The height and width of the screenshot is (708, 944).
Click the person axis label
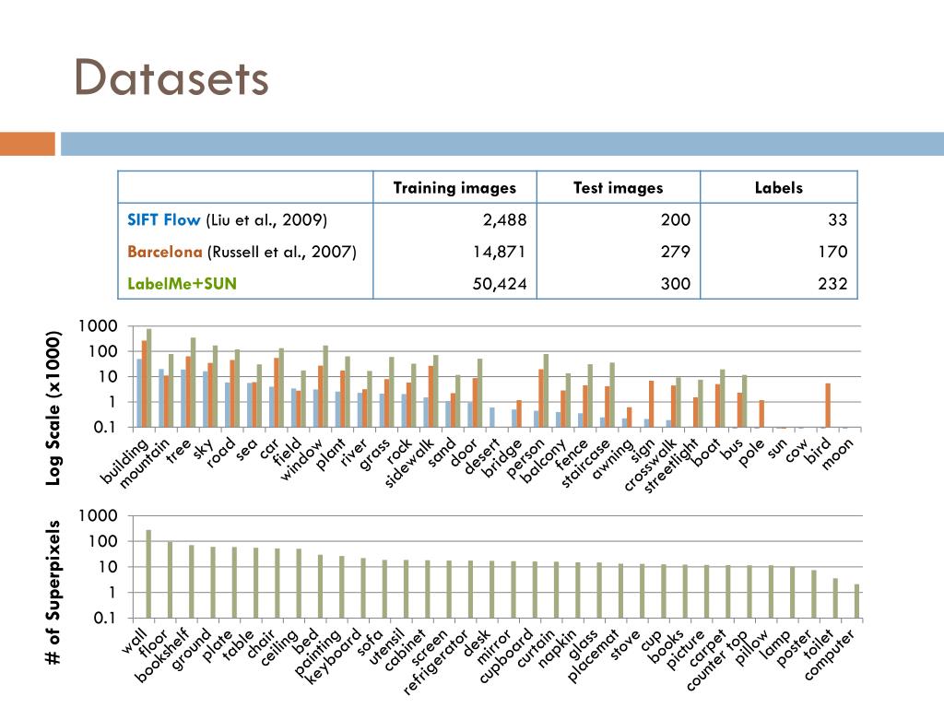(525, 458)
